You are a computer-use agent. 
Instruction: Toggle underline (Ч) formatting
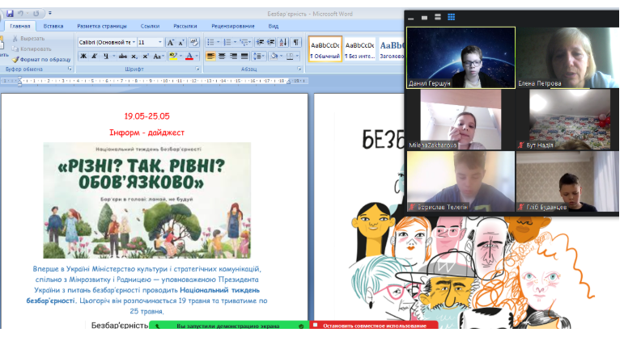[106, 57]
